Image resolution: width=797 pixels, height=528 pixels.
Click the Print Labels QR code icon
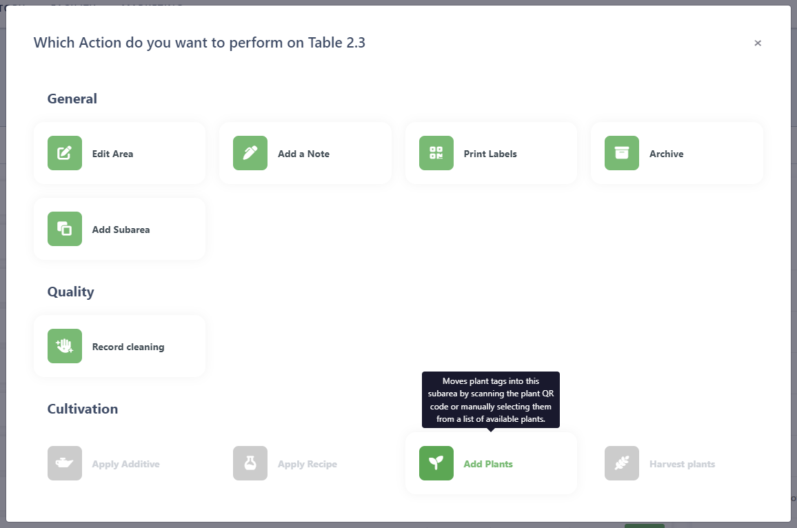[x=436, y=153]
